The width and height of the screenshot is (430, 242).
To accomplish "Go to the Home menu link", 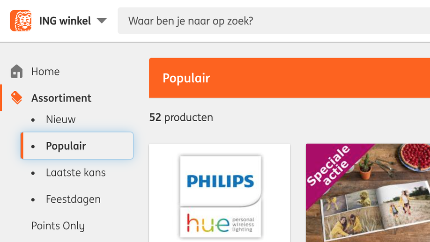I will (x=45, y=72).
